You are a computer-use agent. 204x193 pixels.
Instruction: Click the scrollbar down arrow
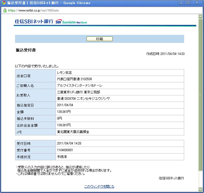click(x=200, y=189)
